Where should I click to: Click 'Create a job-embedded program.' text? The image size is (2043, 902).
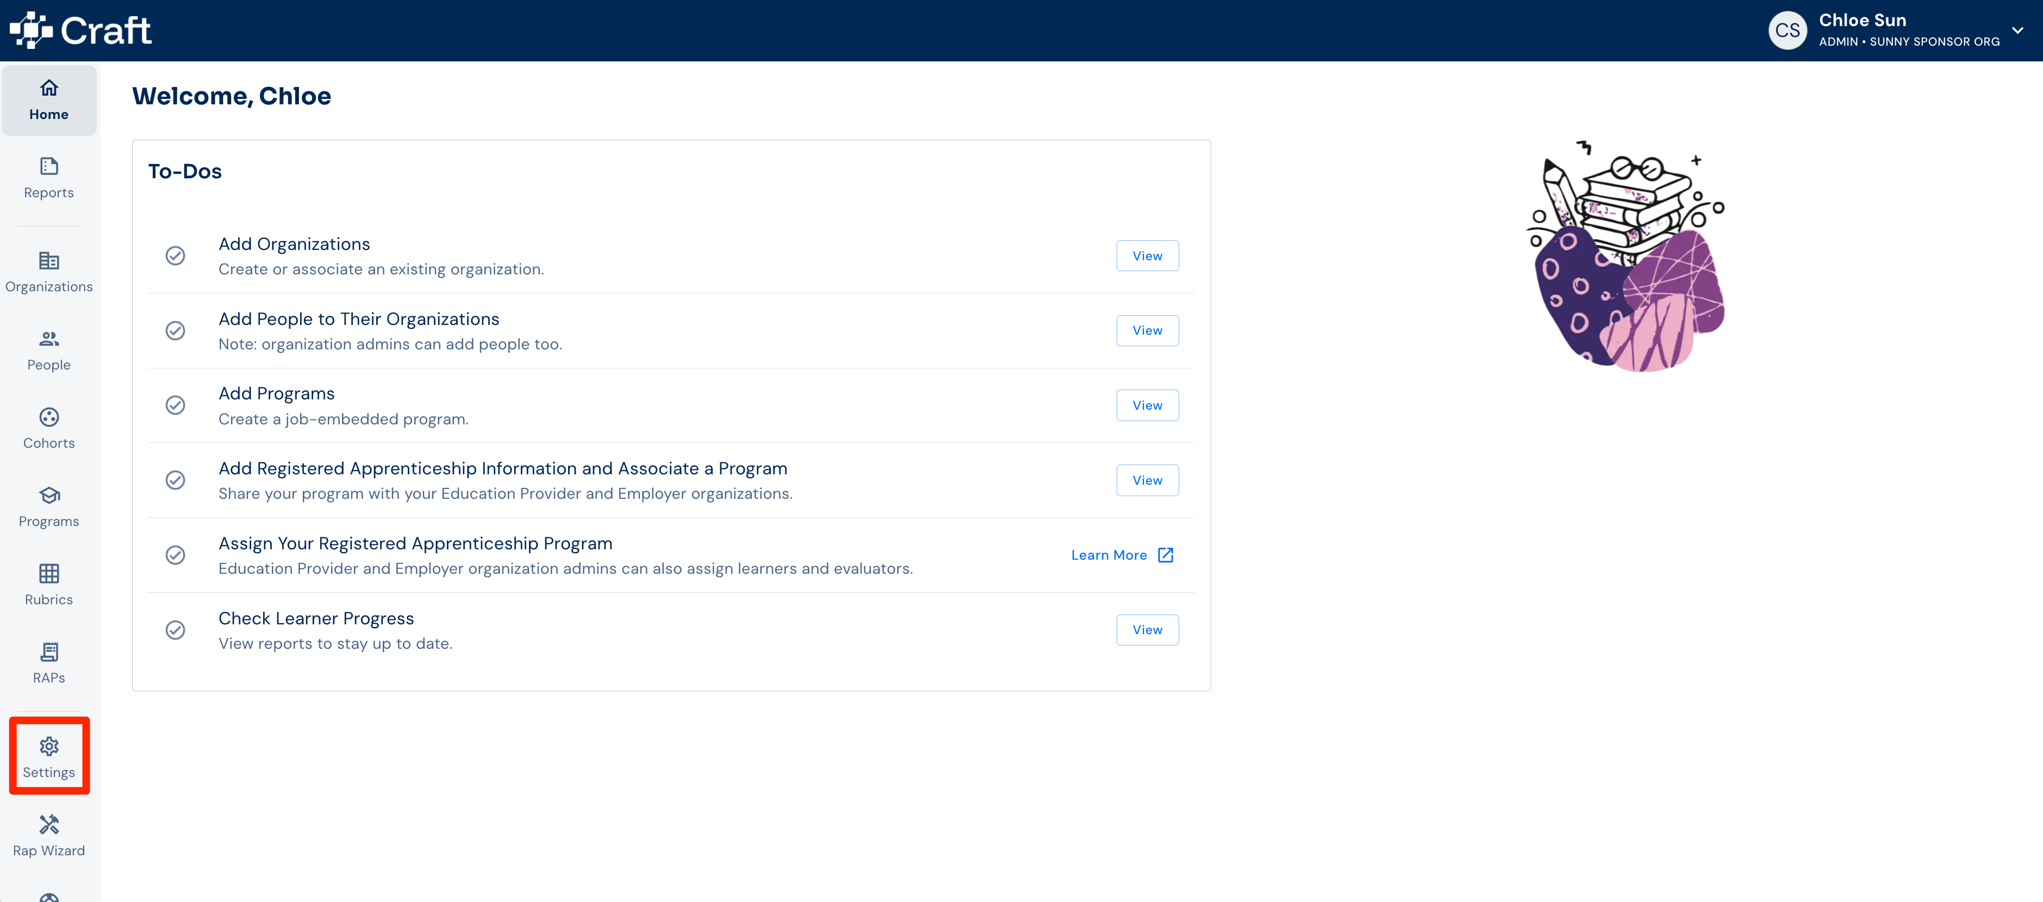(x=344, y=419)
